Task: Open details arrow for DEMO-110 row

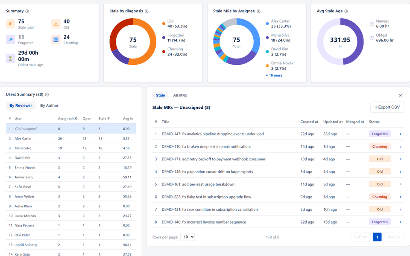Action: 401,146
